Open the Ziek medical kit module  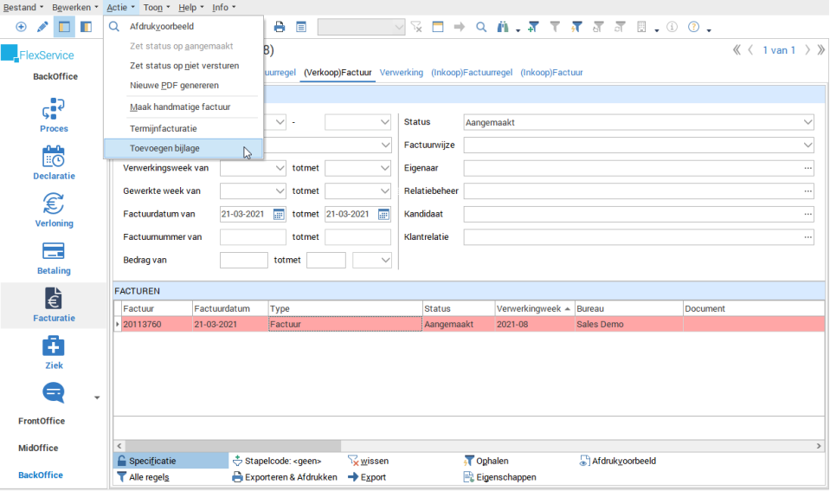tap(54, 346)
